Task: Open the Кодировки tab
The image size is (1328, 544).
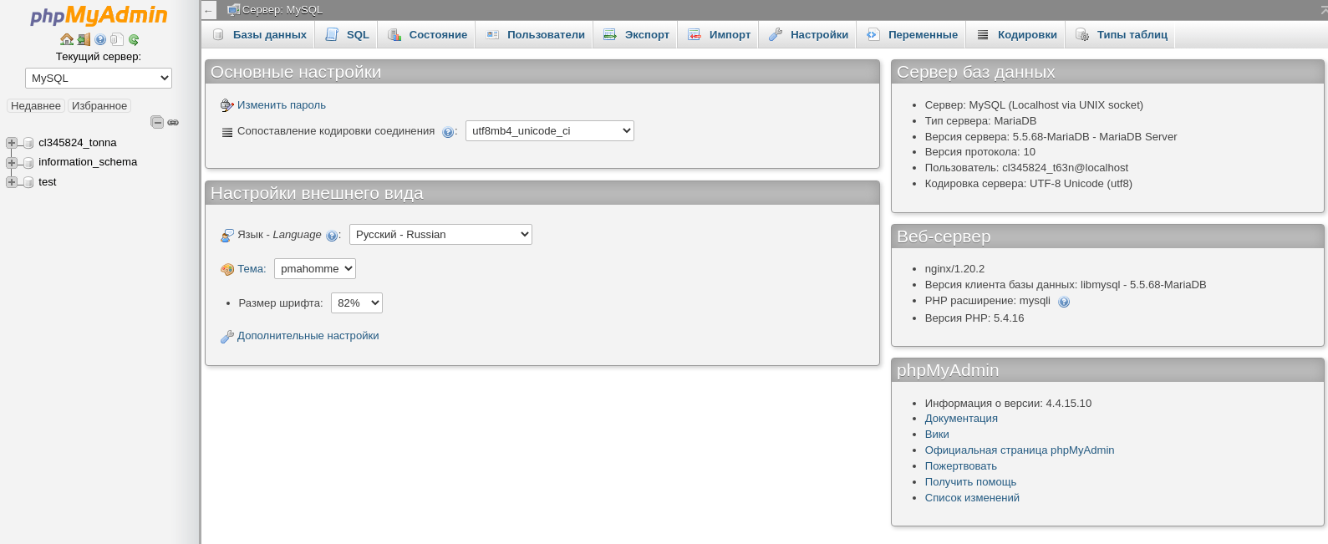Action: (1017, 34)
